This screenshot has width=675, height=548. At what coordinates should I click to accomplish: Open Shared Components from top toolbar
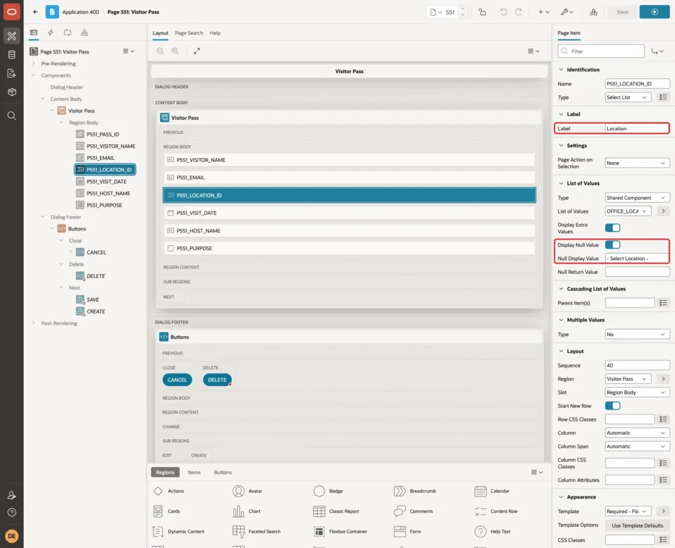[593, 12]
